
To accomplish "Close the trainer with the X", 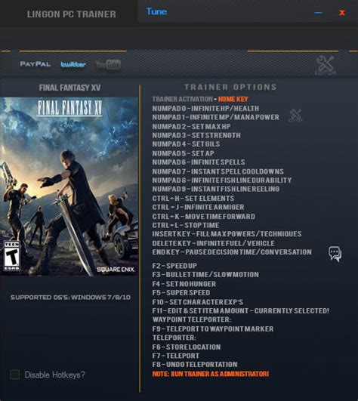I will [x=342, y=13].
